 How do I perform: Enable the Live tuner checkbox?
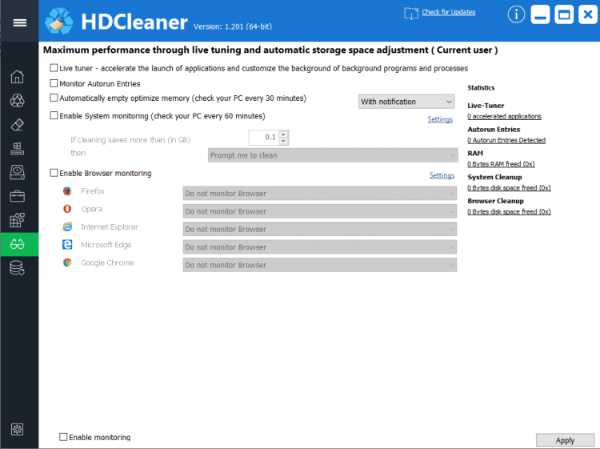[54, 68]
